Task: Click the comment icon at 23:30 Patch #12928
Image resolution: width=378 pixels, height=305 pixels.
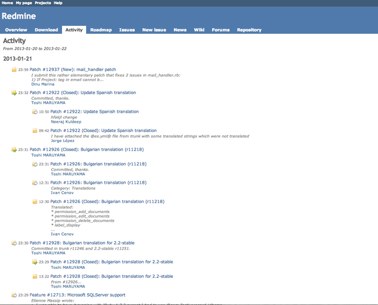Action: [14, 243]
